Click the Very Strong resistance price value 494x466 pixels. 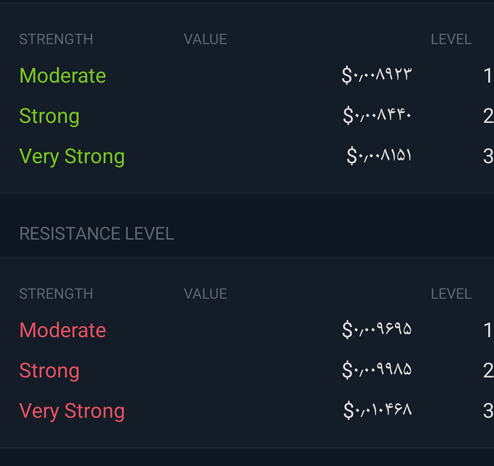coord(378,410)
